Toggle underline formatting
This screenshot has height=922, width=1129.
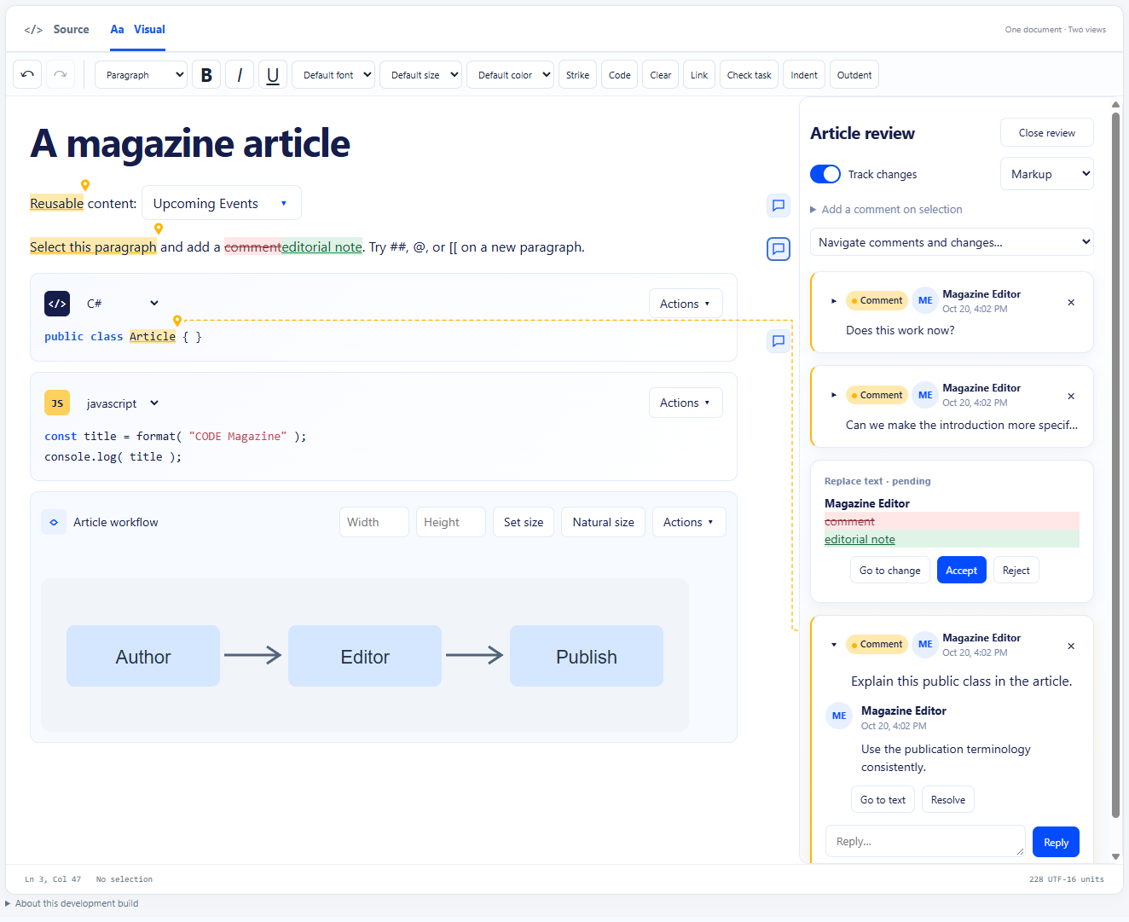[273, 75]
